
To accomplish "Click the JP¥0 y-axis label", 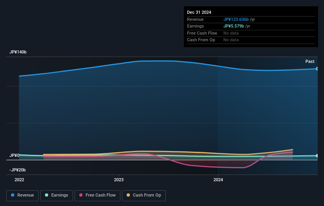I will pos(14,155).
